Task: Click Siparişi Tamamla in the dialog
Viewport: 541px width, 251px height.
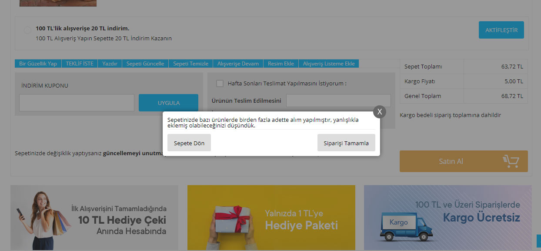Action: click(346, 143)
